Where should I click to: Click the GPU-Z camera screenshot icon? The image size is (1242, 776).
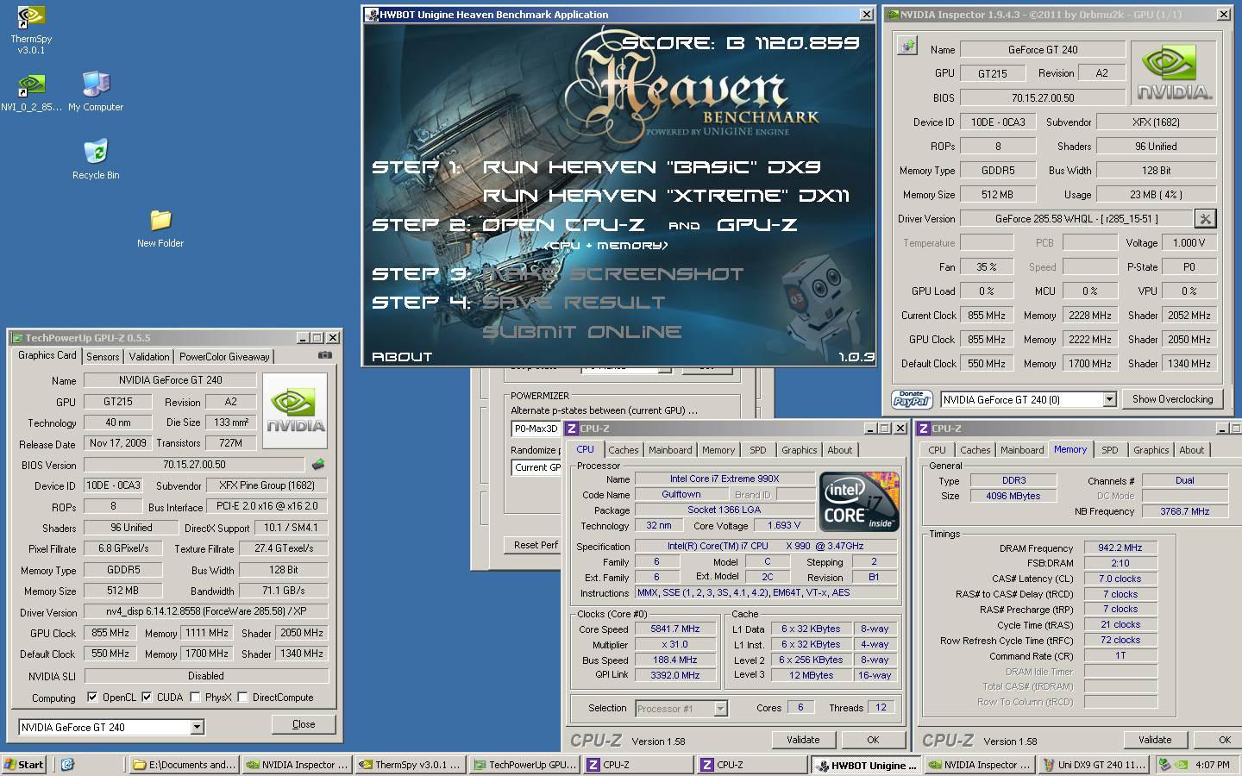pyautogui.click(x=324, y=355)
